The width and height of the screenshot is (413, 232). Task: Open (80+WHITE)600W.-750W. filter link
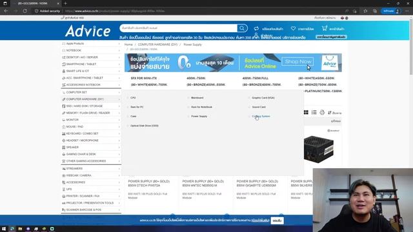point(149,84)
